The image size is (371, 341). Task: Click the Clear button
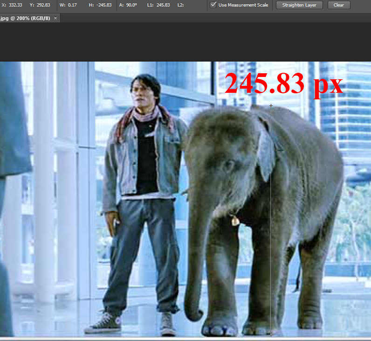[338, 5]
